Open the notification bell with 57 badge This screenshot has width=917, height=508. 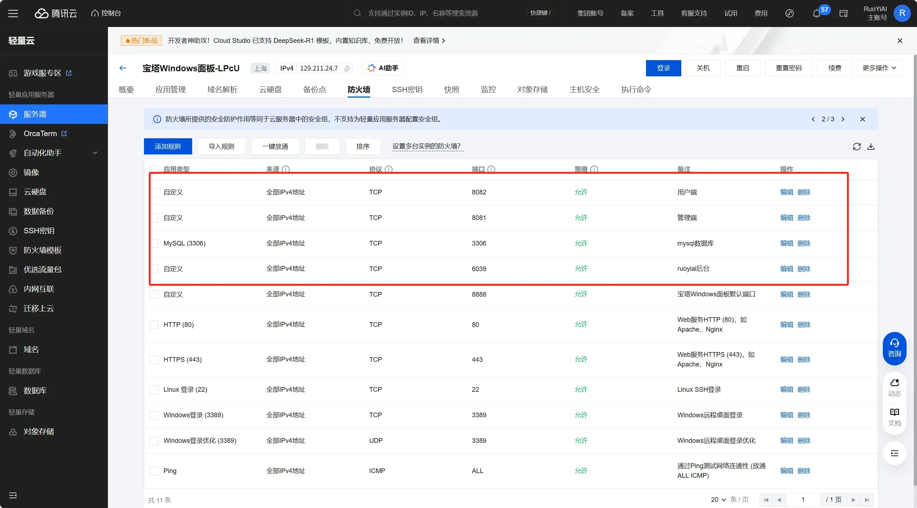[x=817, y=14]
